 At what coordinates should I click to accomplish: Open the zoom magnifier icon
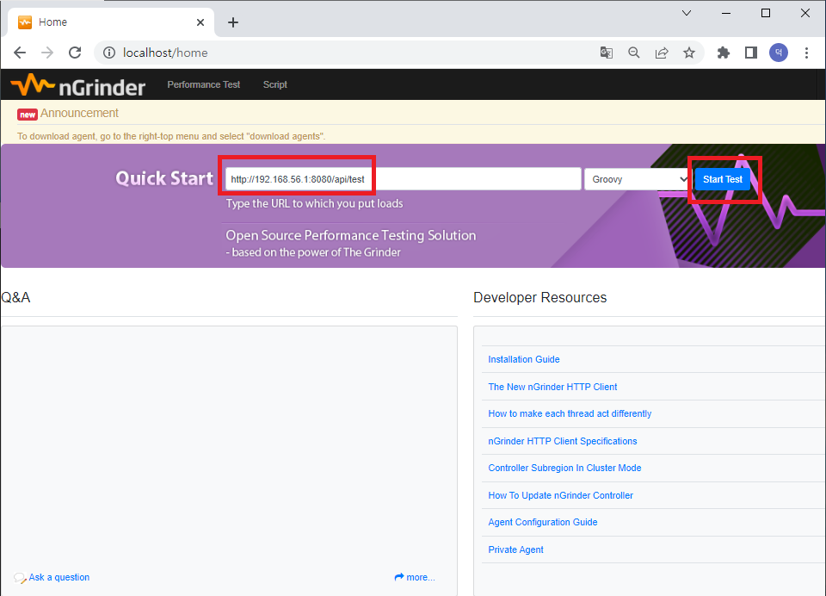(x=634, y=53)
